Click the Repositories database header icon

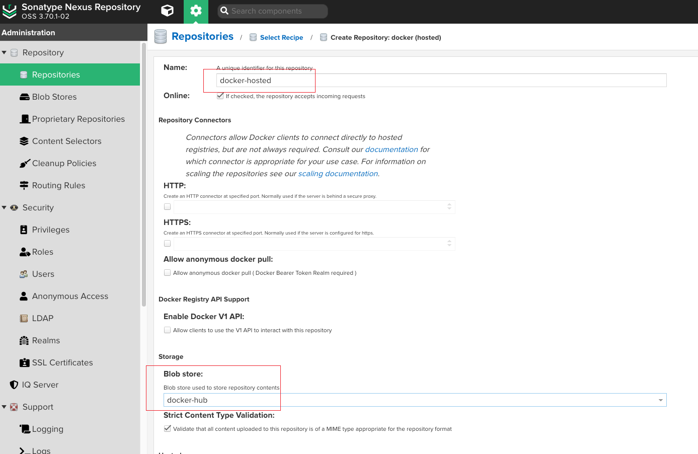point(161,36)
